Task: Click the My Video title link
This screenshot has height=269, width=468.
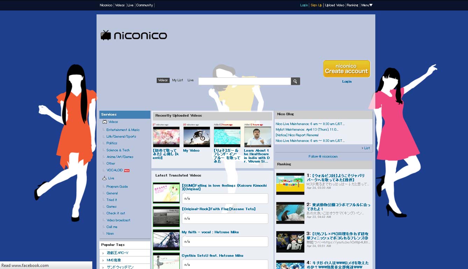Action: pyautogui.click(x=191, y=151)
